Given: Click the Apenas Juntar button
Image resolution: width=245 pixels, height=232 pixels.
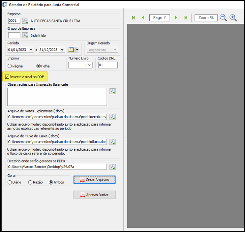Looking at the screenshot, I should 95,195.
